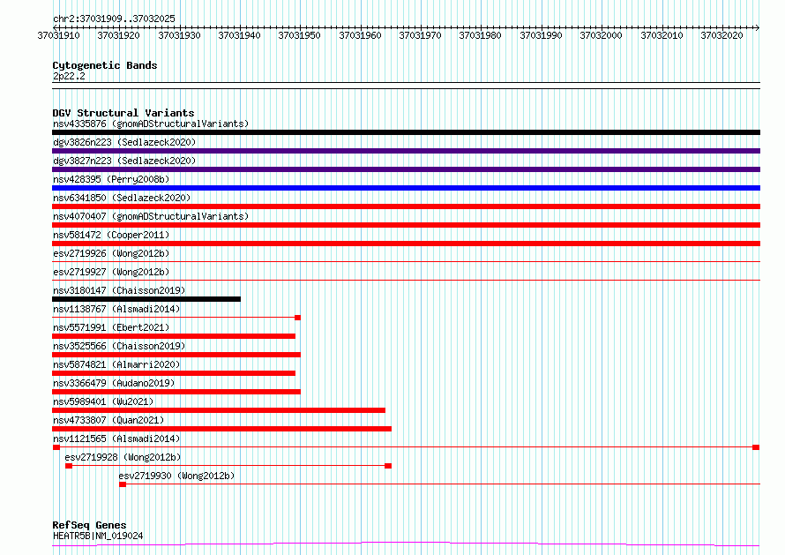Open variant nsv6341850 (Sedlazeck2020) label
The height and width of the screenshot is (555, 785).
122,198
